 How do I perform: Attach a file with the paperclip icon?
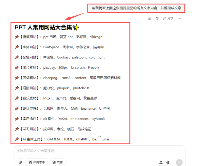tap(20, 162)
